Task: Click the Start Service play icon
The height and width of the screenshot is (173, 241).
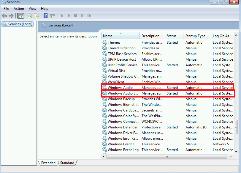Action: [62, 16]
